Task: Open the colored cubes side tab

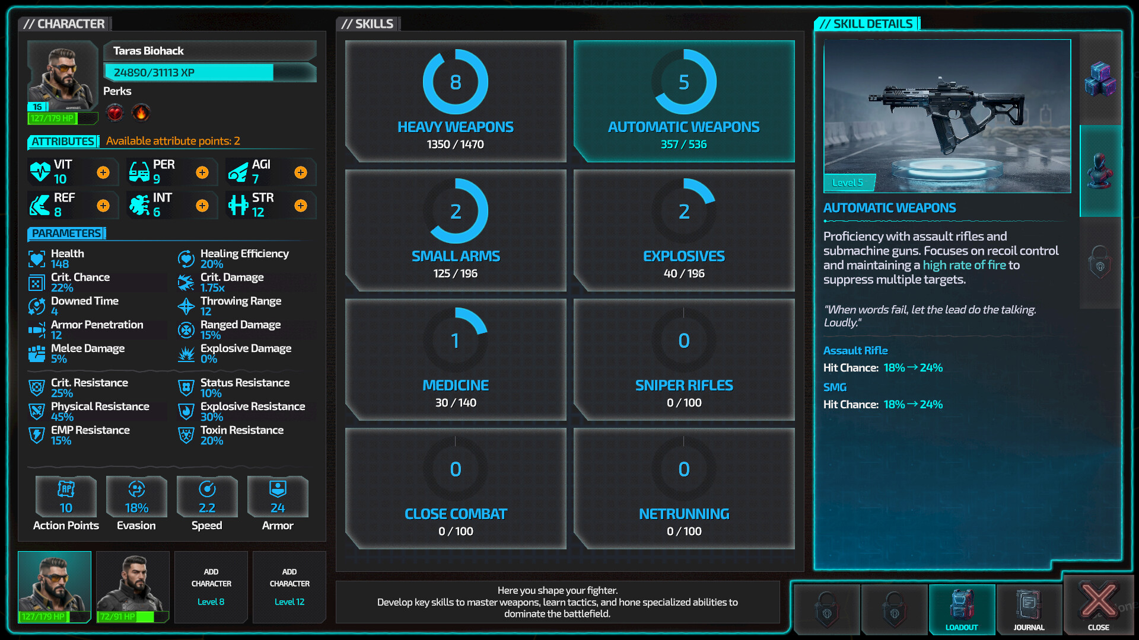Action: click(x=1100, y=79)
